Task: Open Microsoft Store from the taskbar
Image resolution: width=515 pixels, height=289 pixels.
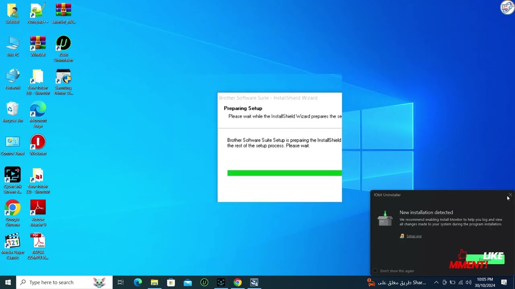Action: [171, 283]
